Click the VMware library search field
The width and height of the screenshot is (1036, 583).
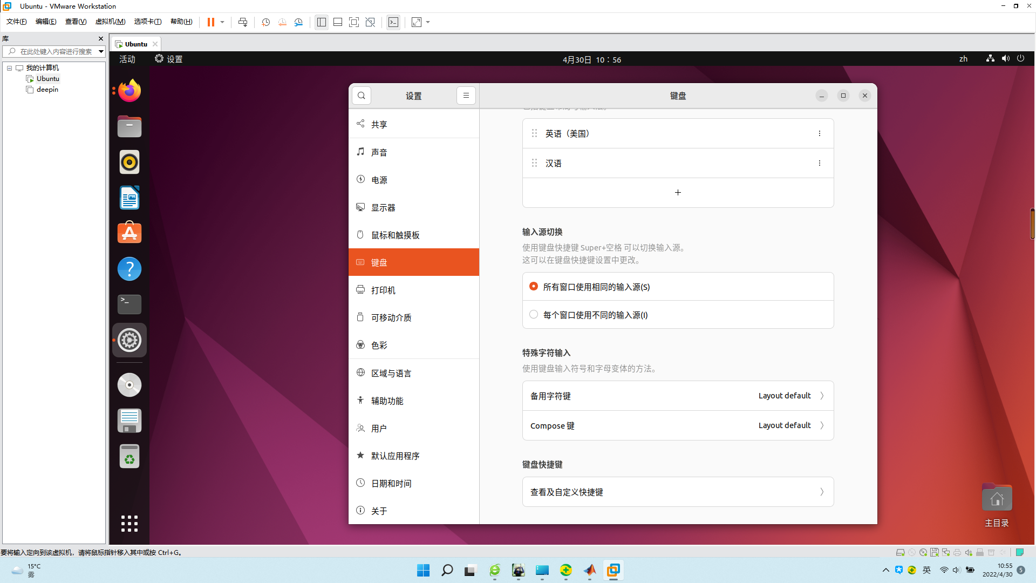54,51
